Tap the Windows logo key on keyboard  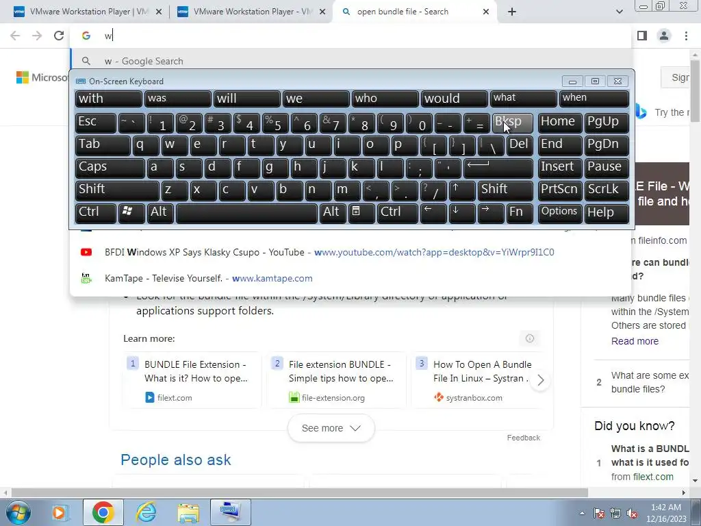[x=131, y=213]
